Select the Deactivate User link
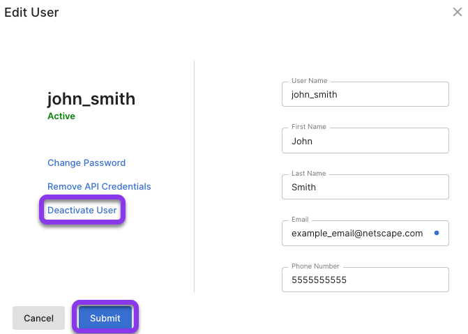Image resolution: width=468 pixels, height=334 pixels. pos(82,210)
